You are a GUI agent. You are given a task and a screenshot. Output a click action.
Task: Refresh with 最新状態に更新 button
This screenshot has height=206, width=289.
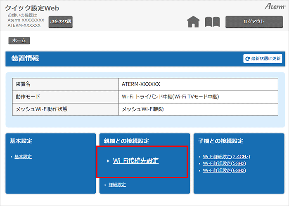click(x=263, y=59)
